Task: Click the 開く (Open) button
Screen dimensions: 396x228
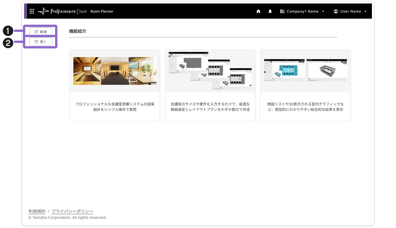Action: pyautogui.click(x=41, y=41)
